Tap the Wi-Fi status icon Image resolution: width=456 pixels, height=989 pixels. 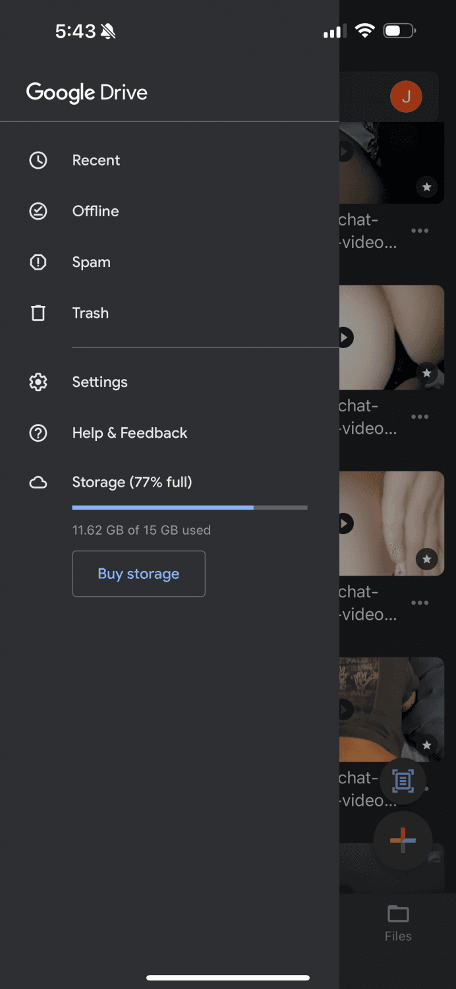click(x=364, y=31)
